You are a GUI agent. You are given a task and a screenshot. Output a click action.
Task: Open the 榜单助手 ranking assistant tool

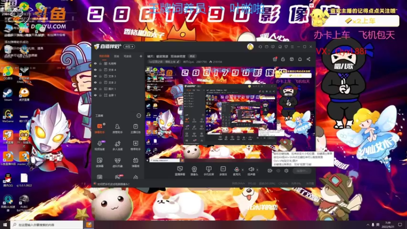pyautogui.click(x=135, y=146)
